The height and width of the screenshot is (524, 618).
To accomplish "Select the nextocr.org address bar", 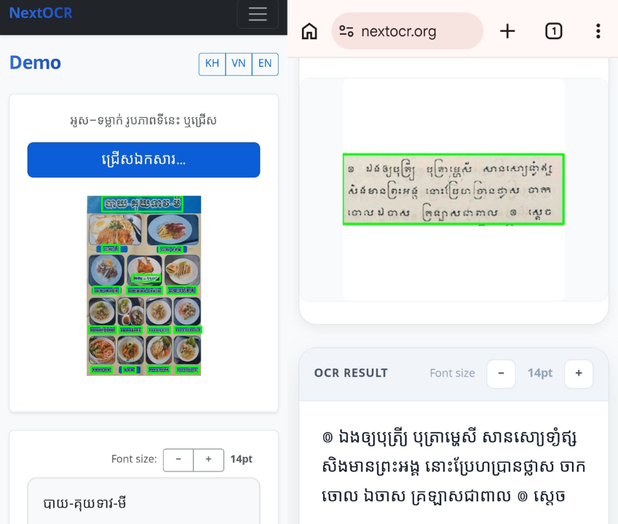I will [408, 31].
